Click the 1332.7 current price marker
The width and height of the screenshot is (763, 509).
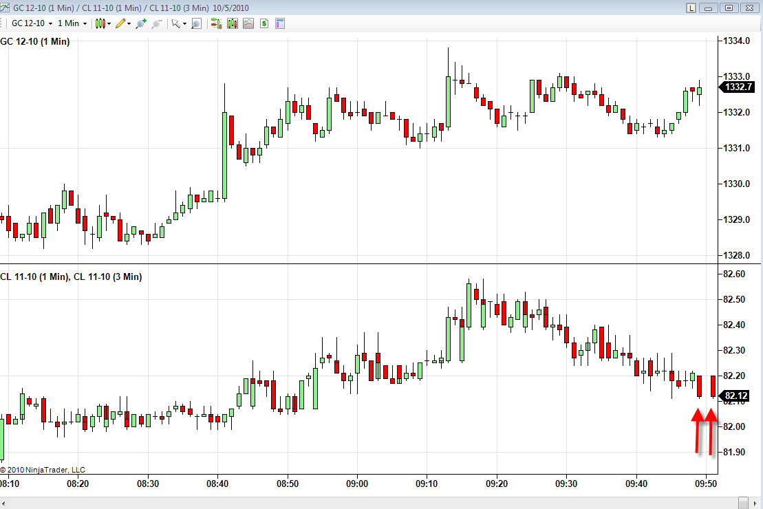(738, 87)
